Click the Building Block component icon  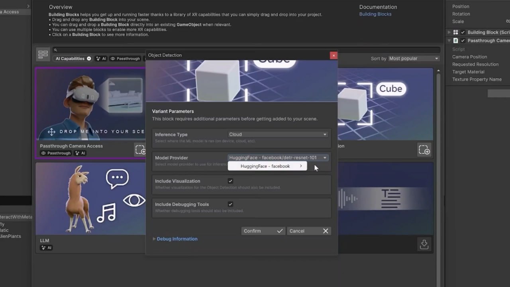[456, 32]
